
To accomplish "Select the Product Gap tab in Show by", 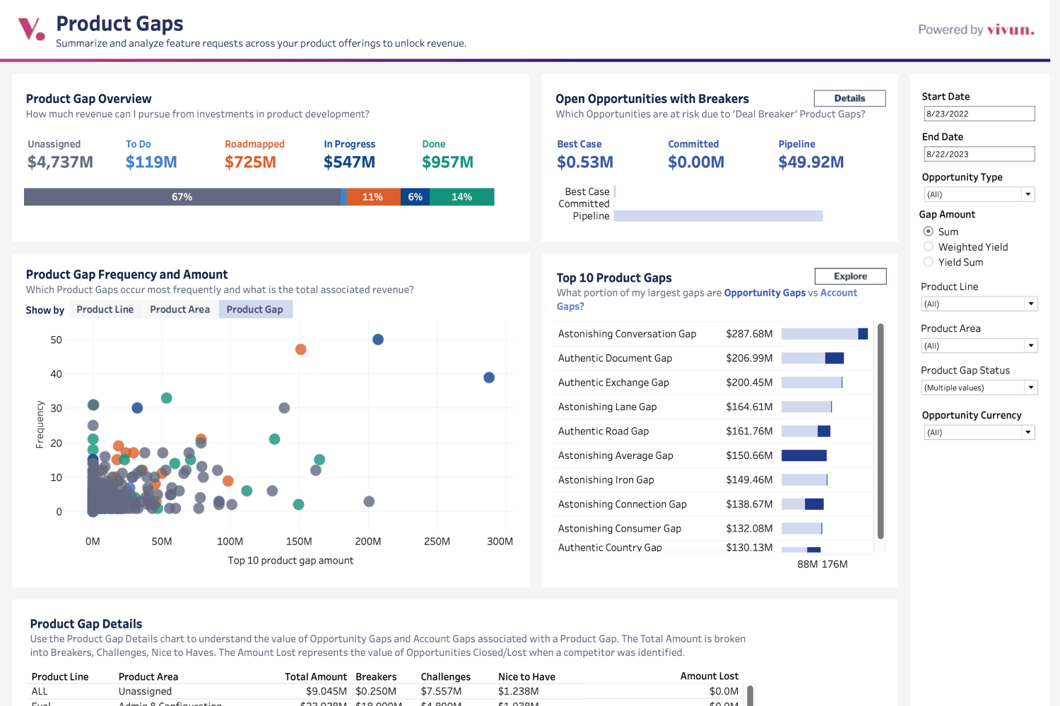I will 255,309.
